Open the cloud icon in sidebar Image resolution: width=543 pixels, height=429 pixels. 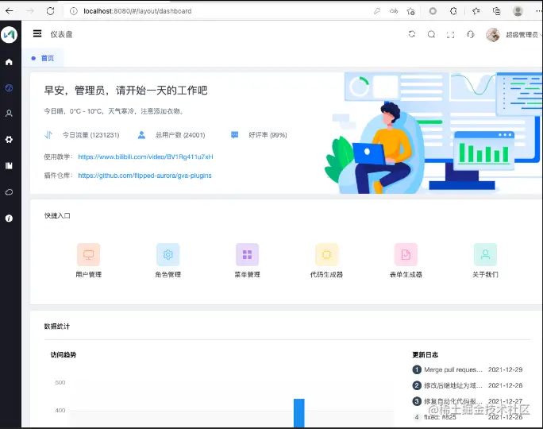click(9, 192)
